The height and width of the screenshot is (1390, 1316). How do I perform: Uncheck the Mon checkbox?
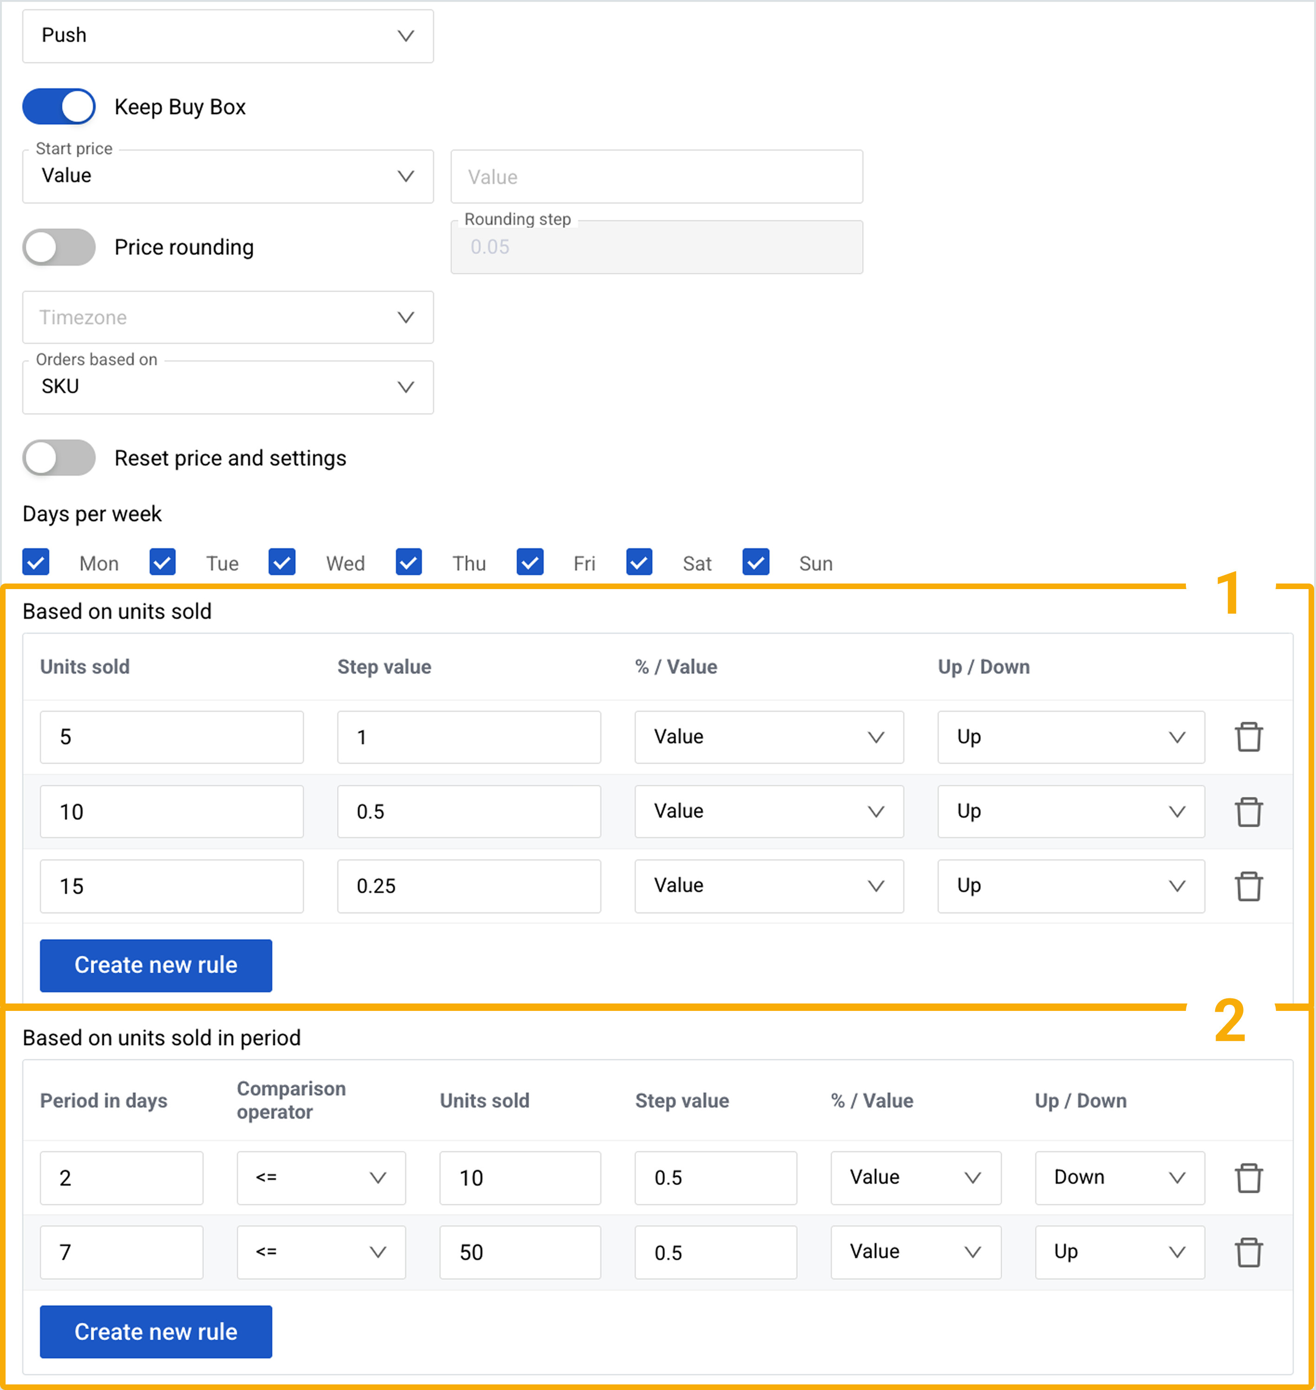36,563
